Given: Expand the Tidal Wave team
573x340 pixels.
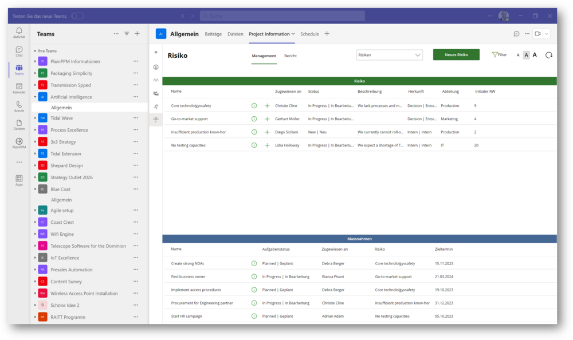Looking at the screenshot, I should (35, 118).
